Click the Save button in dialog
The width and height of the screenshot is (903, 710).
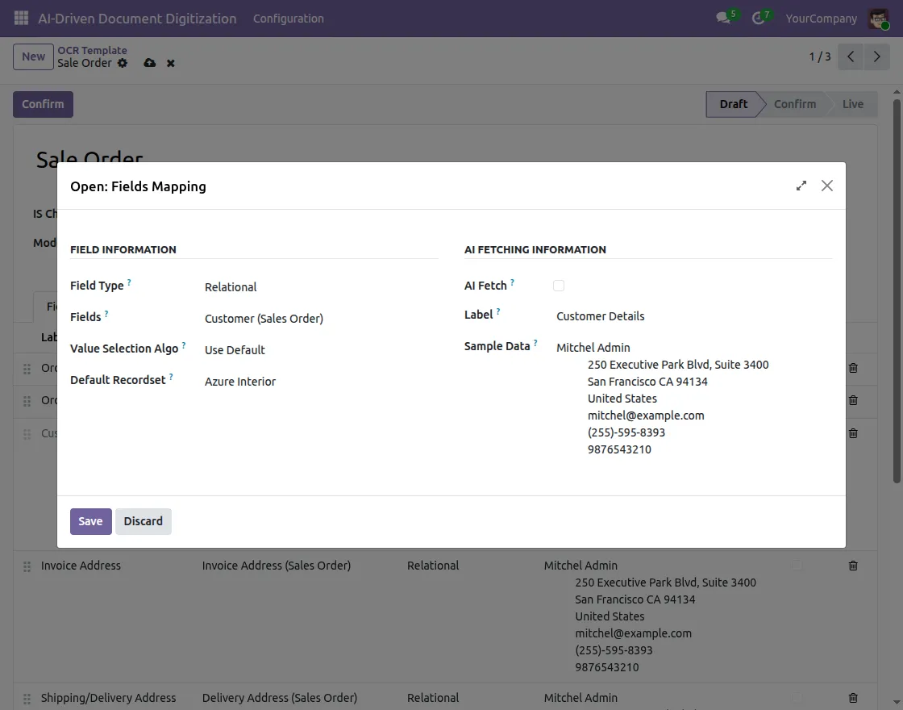(91, 521)
